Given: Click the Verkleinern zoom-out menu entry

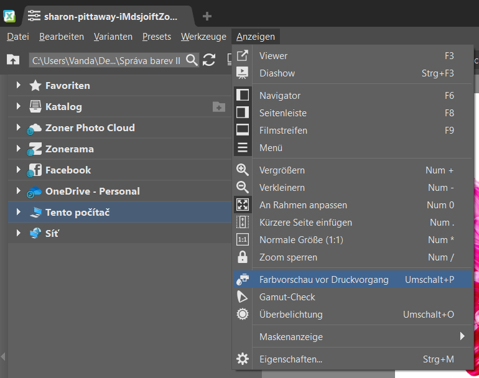Looking at the screenshot, I should tap(282, 188).
